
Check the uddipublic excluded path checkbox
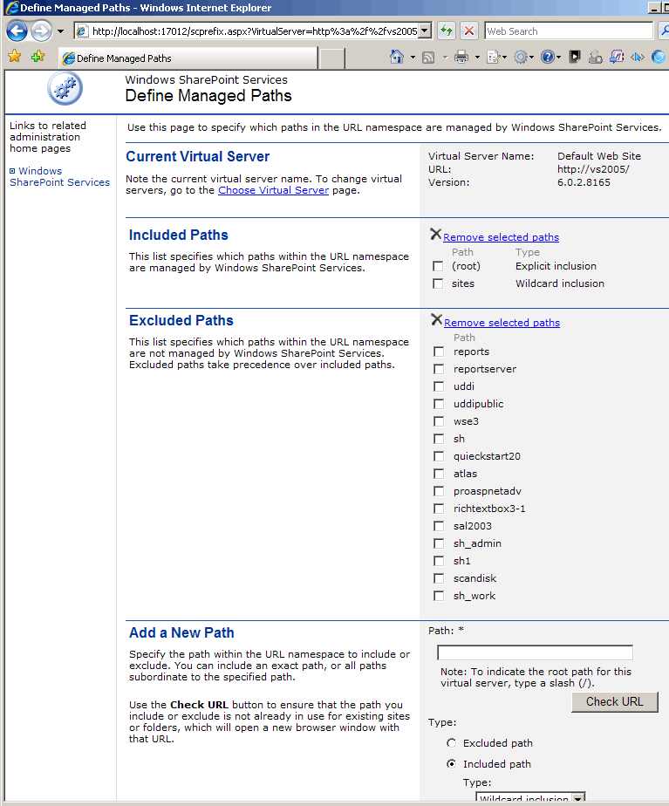[439, 404]
